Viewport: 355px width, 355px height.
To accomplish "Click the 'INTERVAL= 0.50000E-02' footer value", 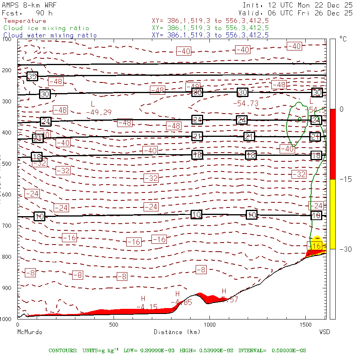I will pos(272,351).
